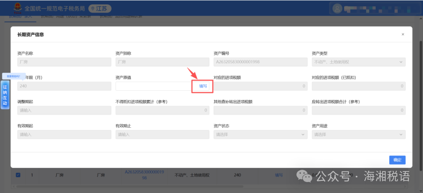The width and height of the screenshot is (423, 193).
Task: Click the user avatar icon in header
Action: pos(337,8)
